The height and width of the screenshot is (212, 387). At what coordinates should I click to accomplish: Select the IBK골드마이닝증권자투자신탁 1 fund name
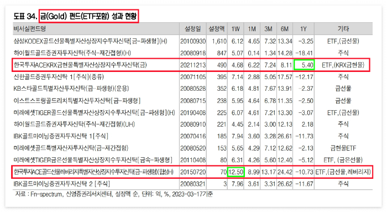61,136
